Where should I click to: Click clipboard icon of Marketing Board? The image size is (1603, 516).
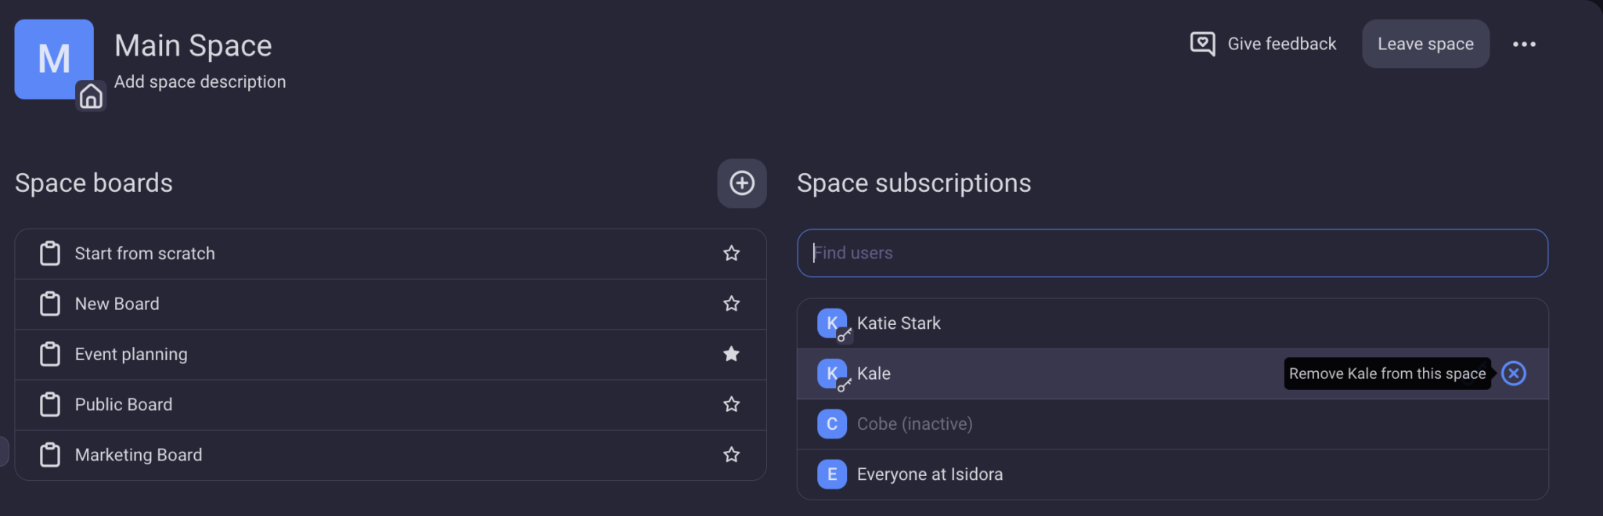(x=50, y=455)
